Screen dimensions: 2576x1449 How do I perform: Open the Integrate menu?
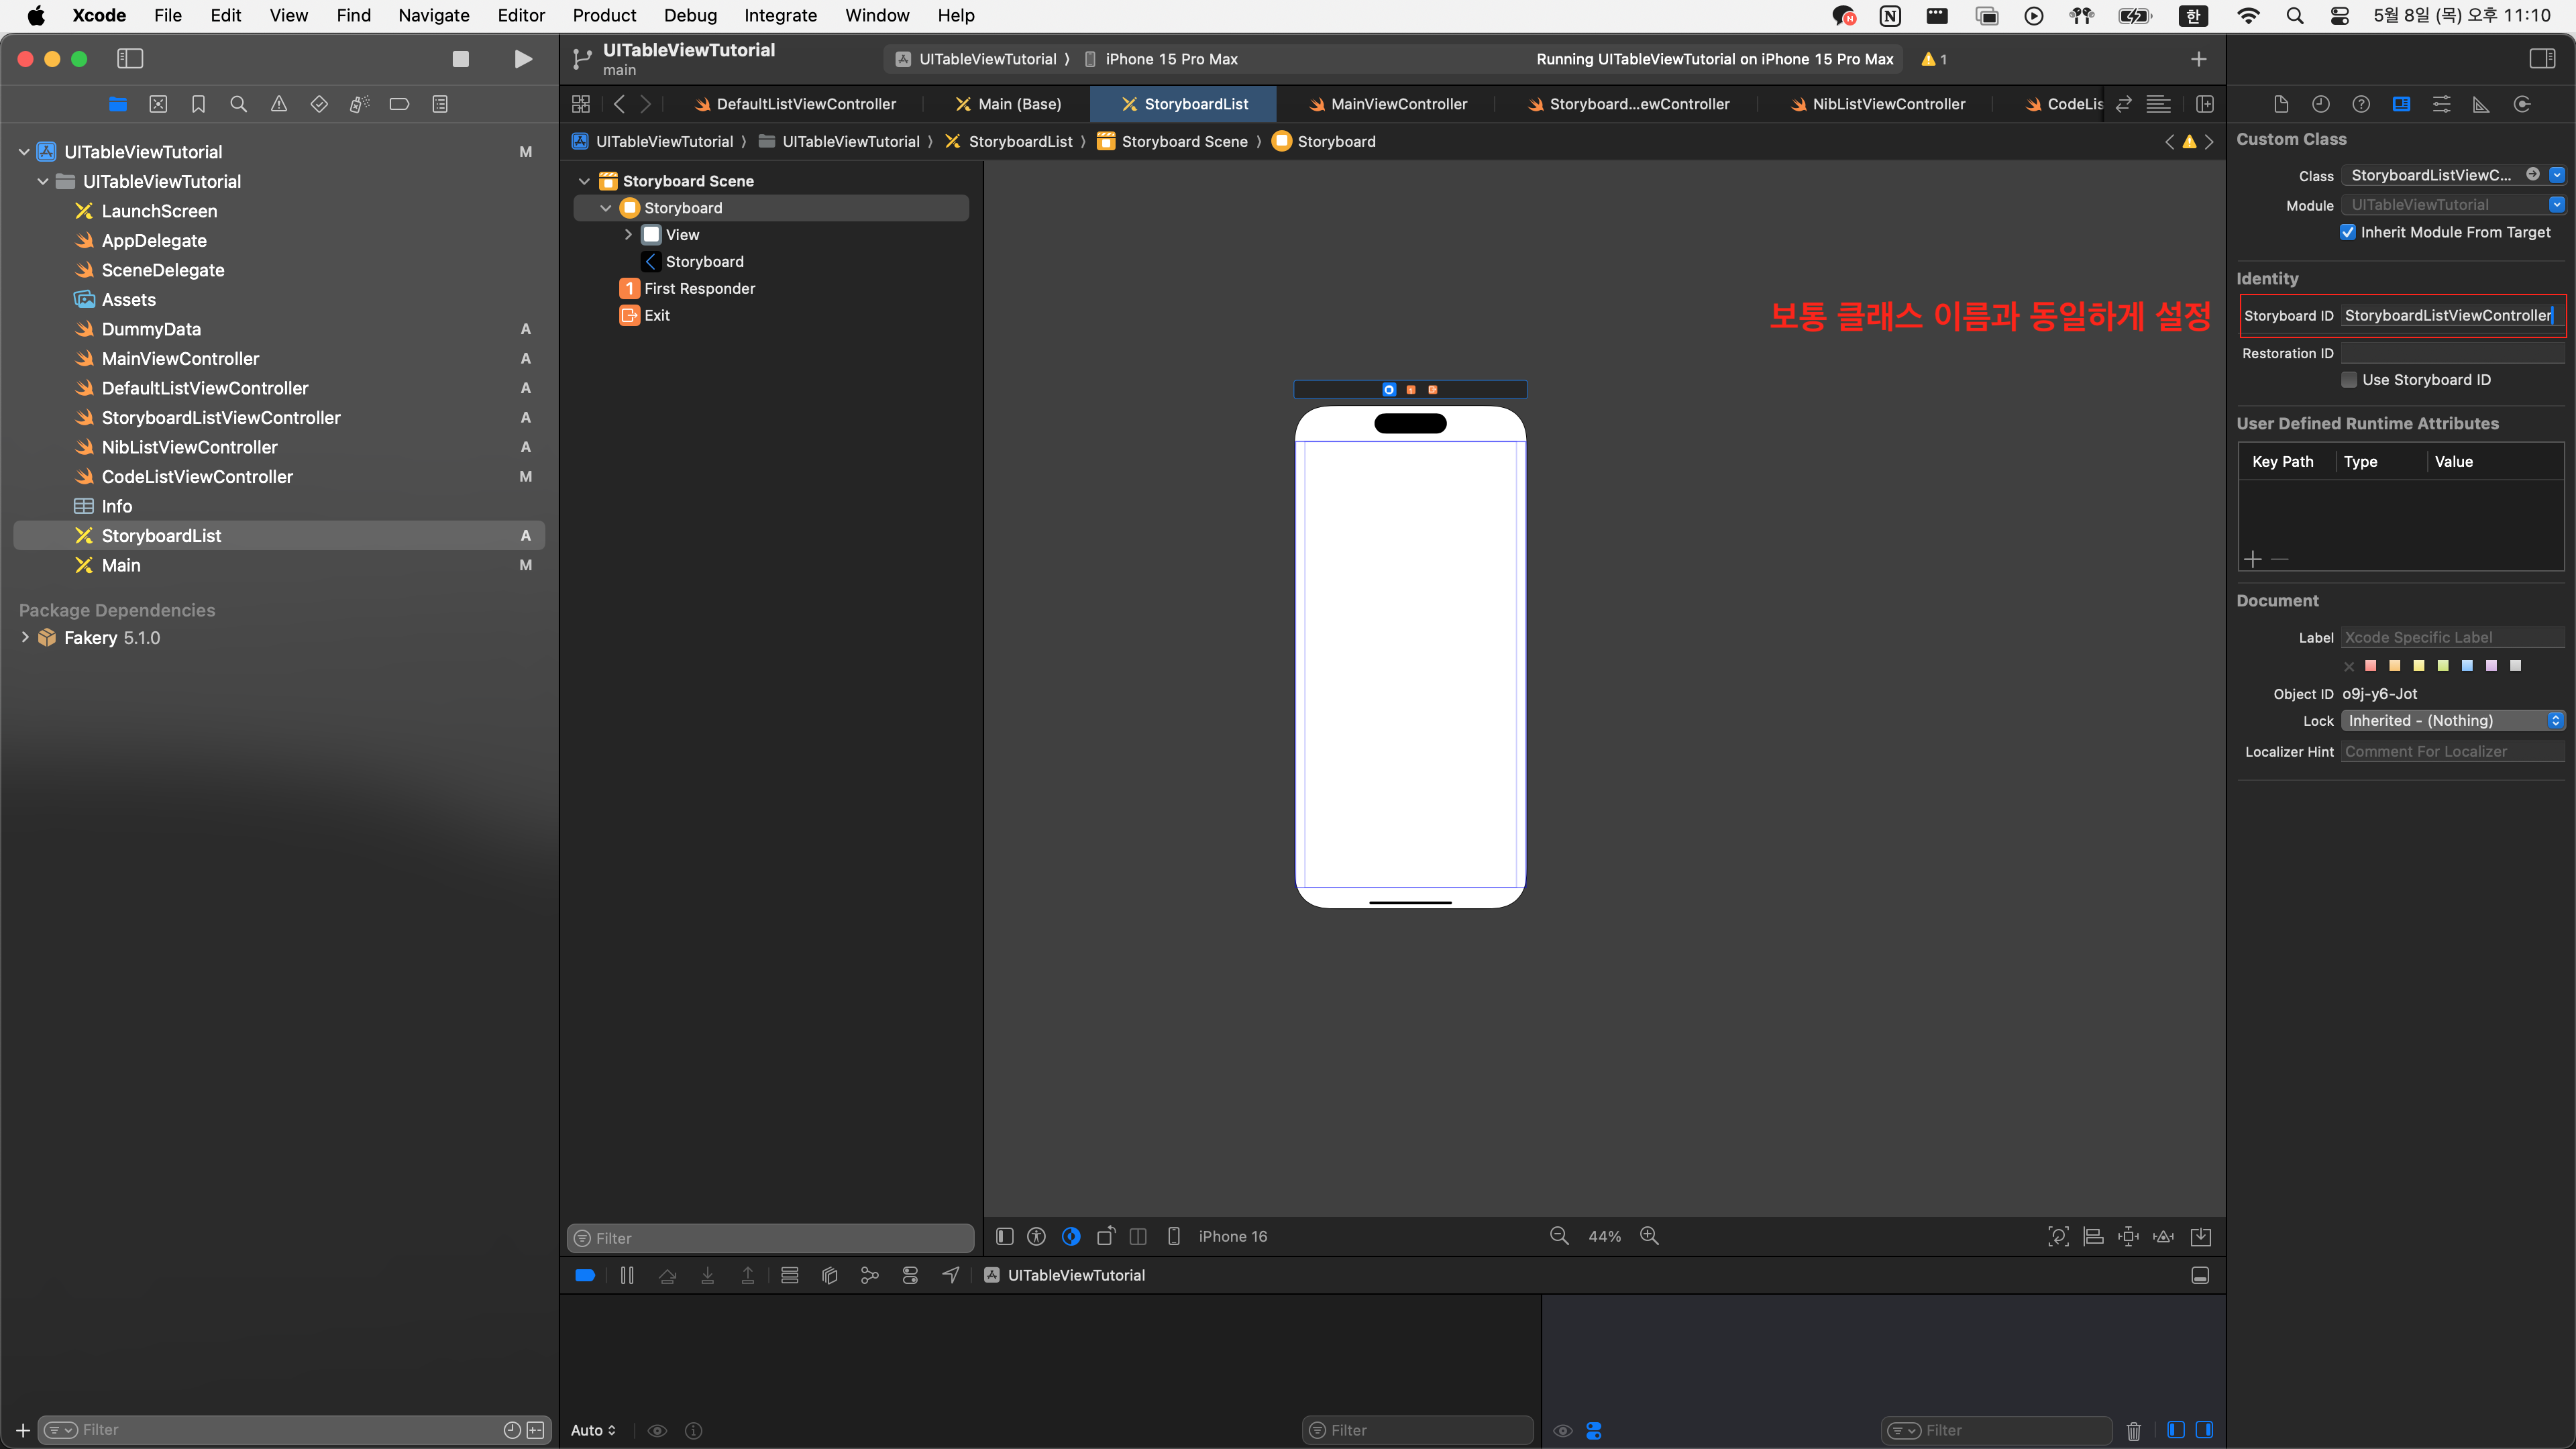coord(780,15)
